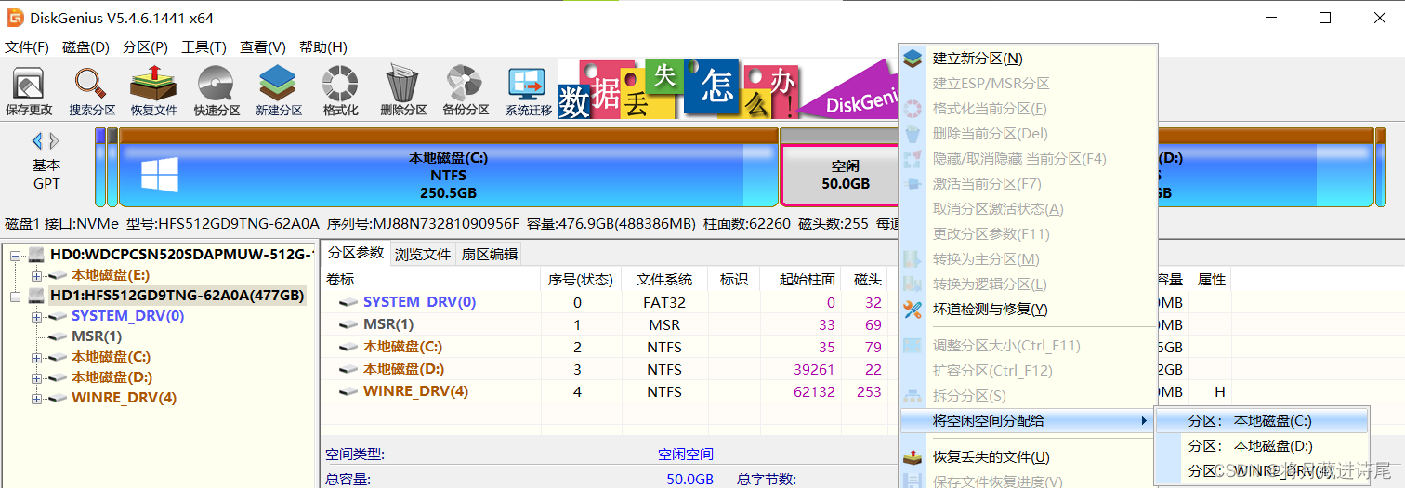The width and height of the screenshot is (1405, 488).
Task: Open the System Migration (系统迁移) tool
Action: [528, 91]
